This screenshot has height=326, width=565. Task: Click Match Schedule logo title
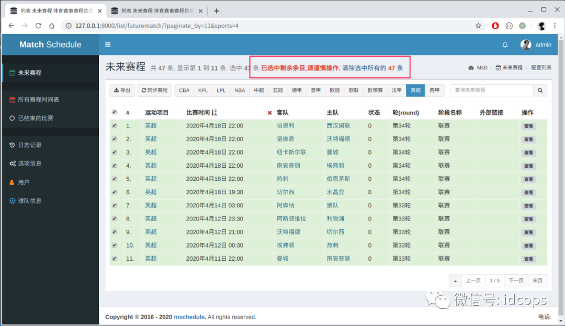point(50,44)
